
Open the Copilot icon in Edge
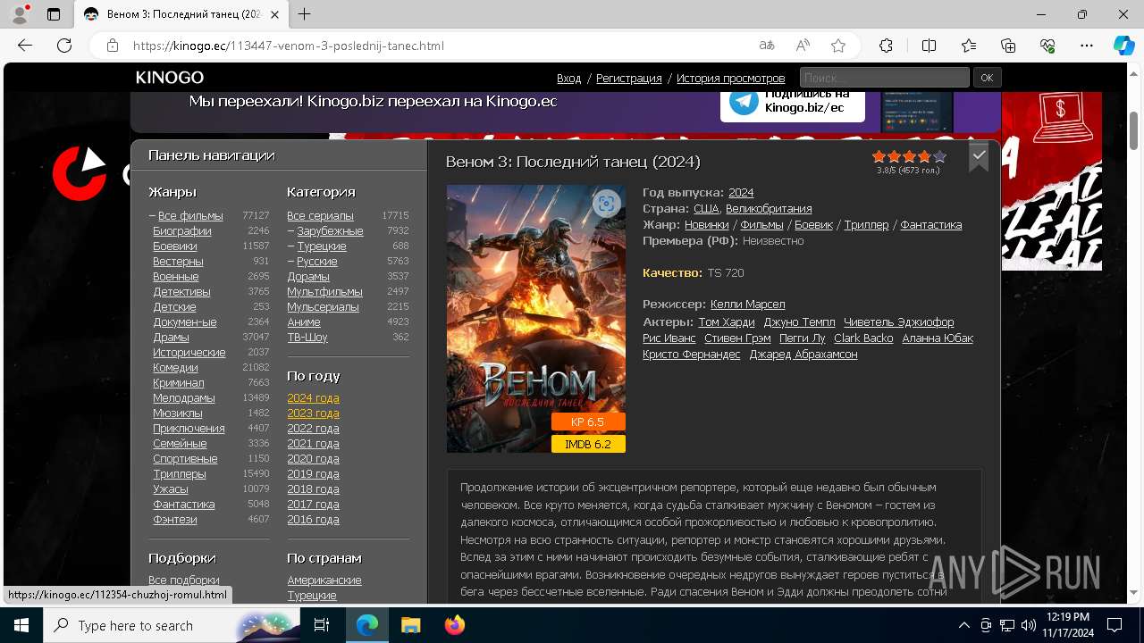(x=1123, y=46)
